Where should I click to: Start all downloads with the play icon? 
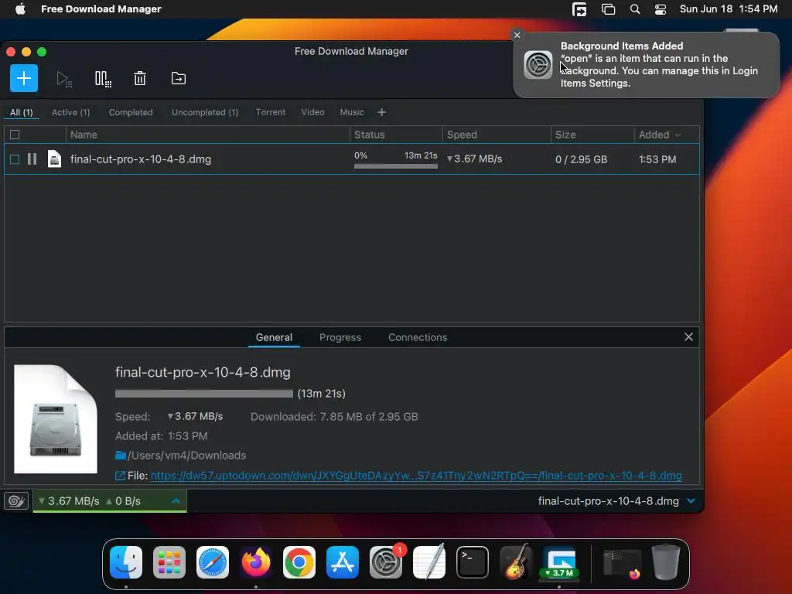[64, 79]
